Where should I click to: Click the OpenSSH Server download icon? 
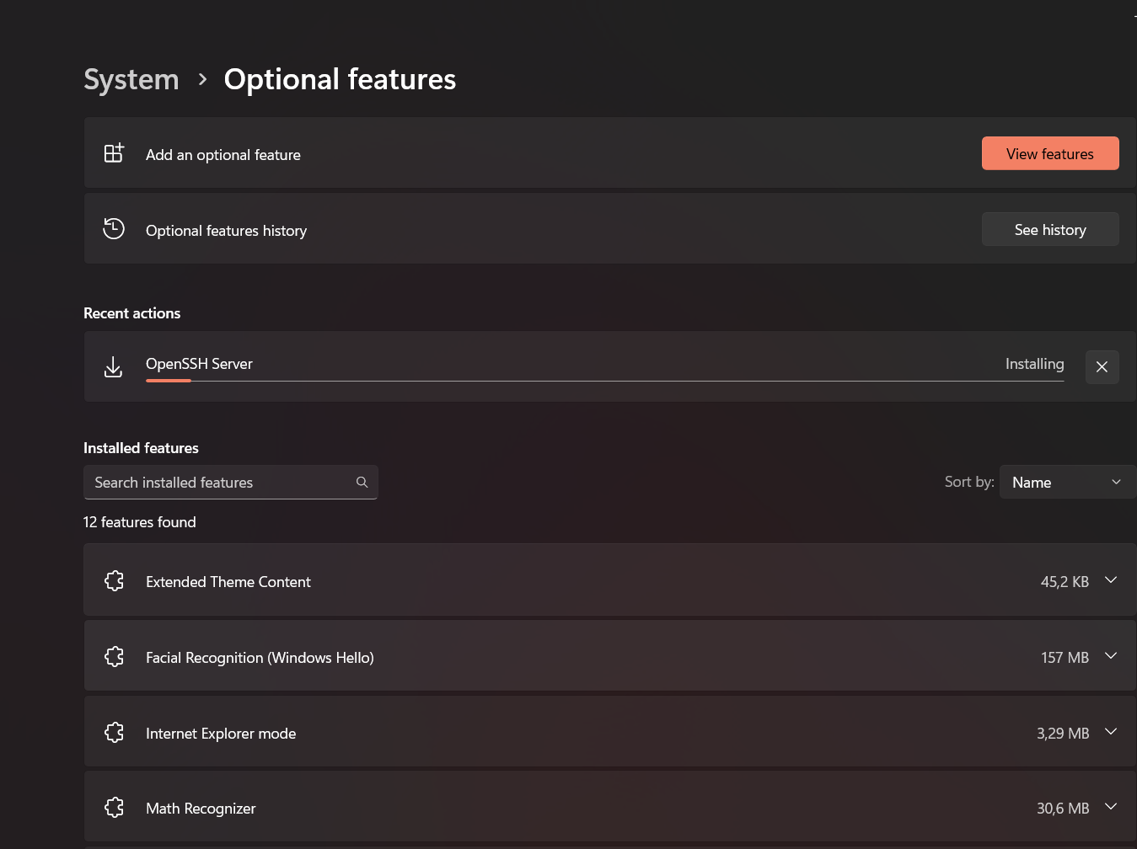tap(113, 366)
